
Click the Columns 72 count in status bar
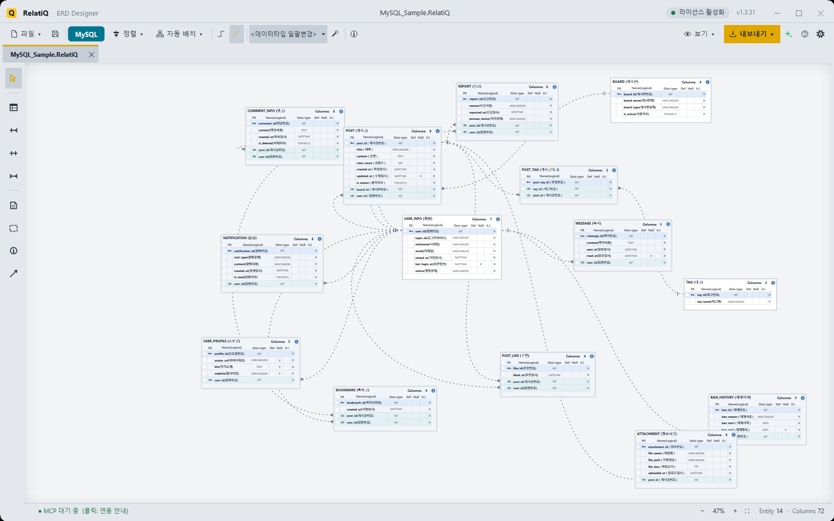tap(808, 511)
